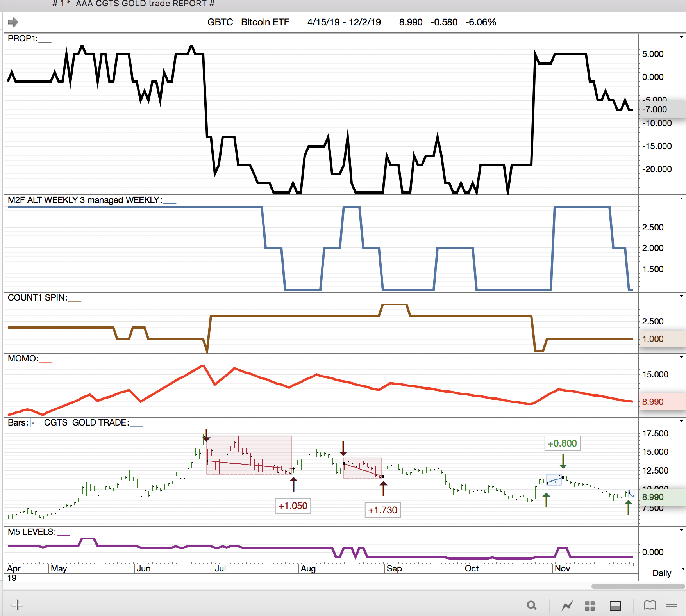
Task: Click the M2F ALT WEEKLY 3 managed WEEKLY label
Action: click(85, 200)
